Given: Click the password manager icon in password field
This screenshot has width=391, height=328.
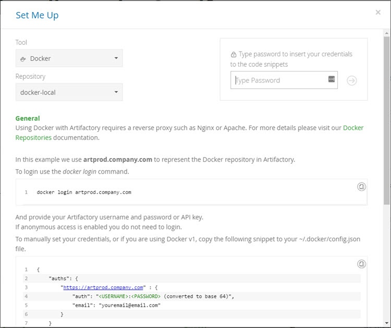Looking at the screenshot, I should 331,79.
